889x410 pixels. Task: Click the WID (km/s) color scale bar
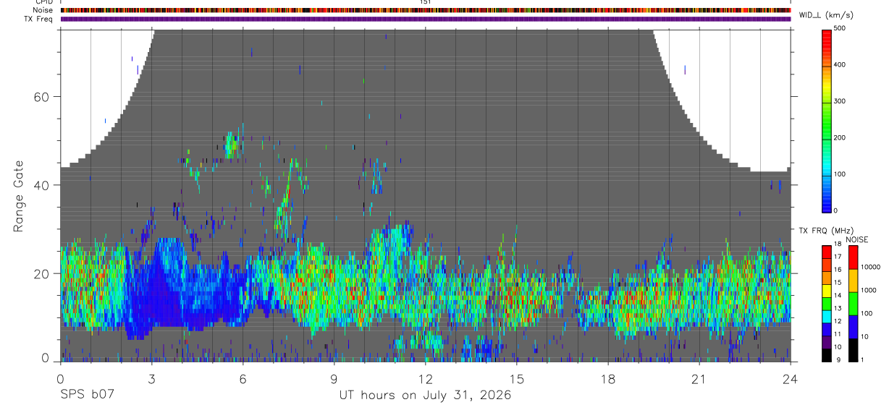pos(827,120)
